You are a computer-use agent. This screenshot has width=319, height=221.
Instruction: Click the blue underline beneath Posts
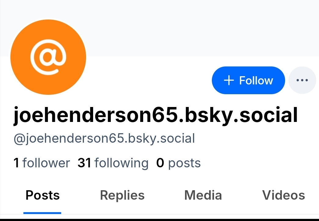coord(42,213)
